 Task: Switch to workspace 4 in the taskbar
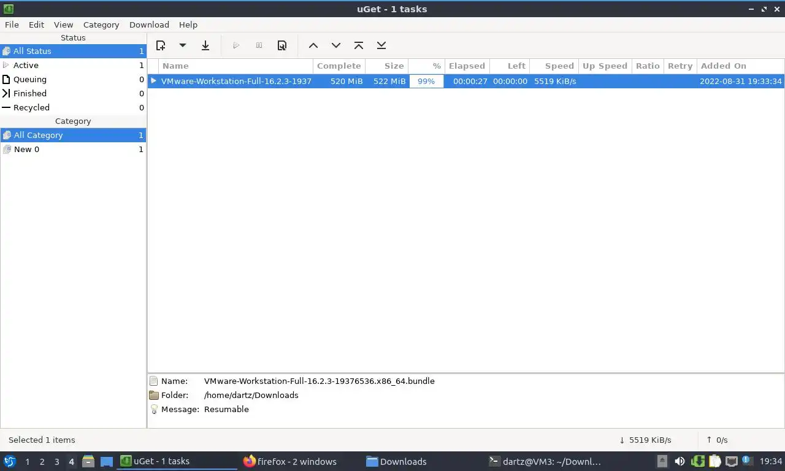71,462
